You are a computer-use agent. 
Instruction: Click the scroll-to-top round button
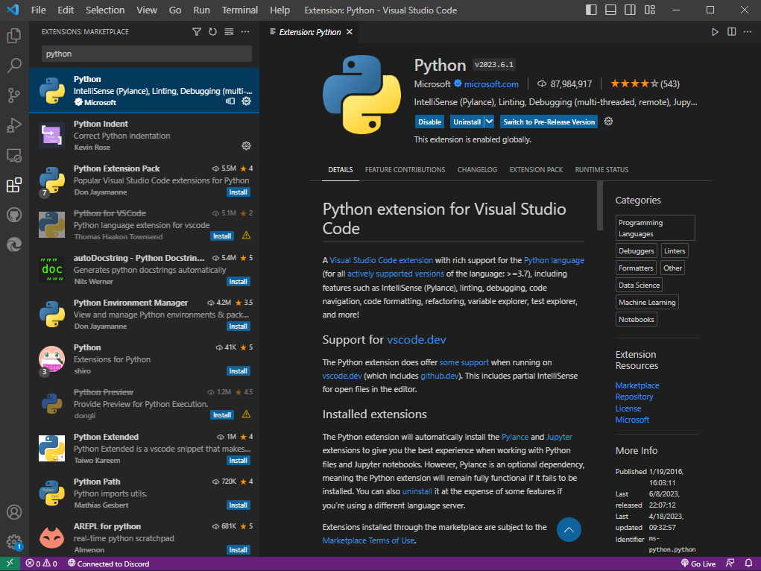tap(569, 530)
